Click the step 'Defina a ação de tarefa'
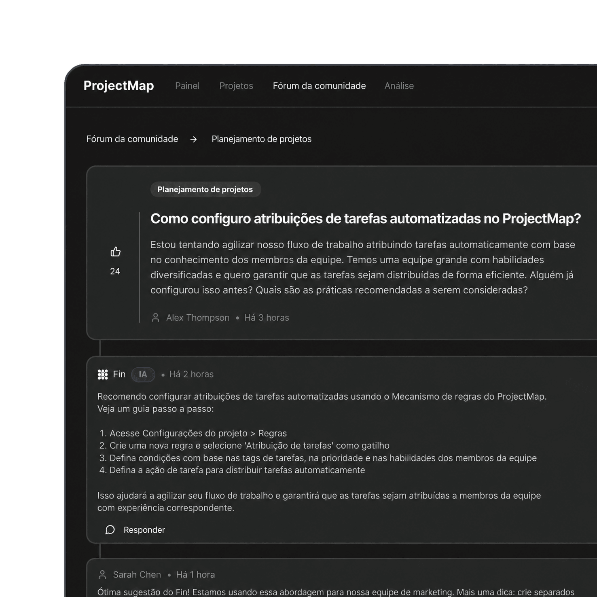 (237, 470)
